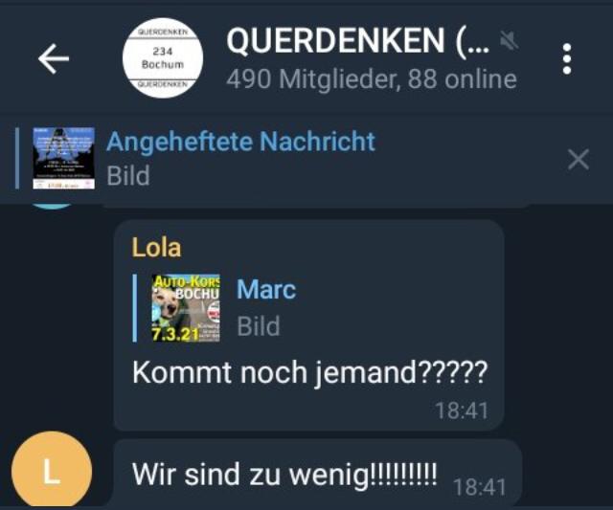Image resolution: width=613 pixels, height=510 pixels.
Task: Select the 'Wir sind zu wenig' message
Action: pyautogui.click(x=284, y=475)
